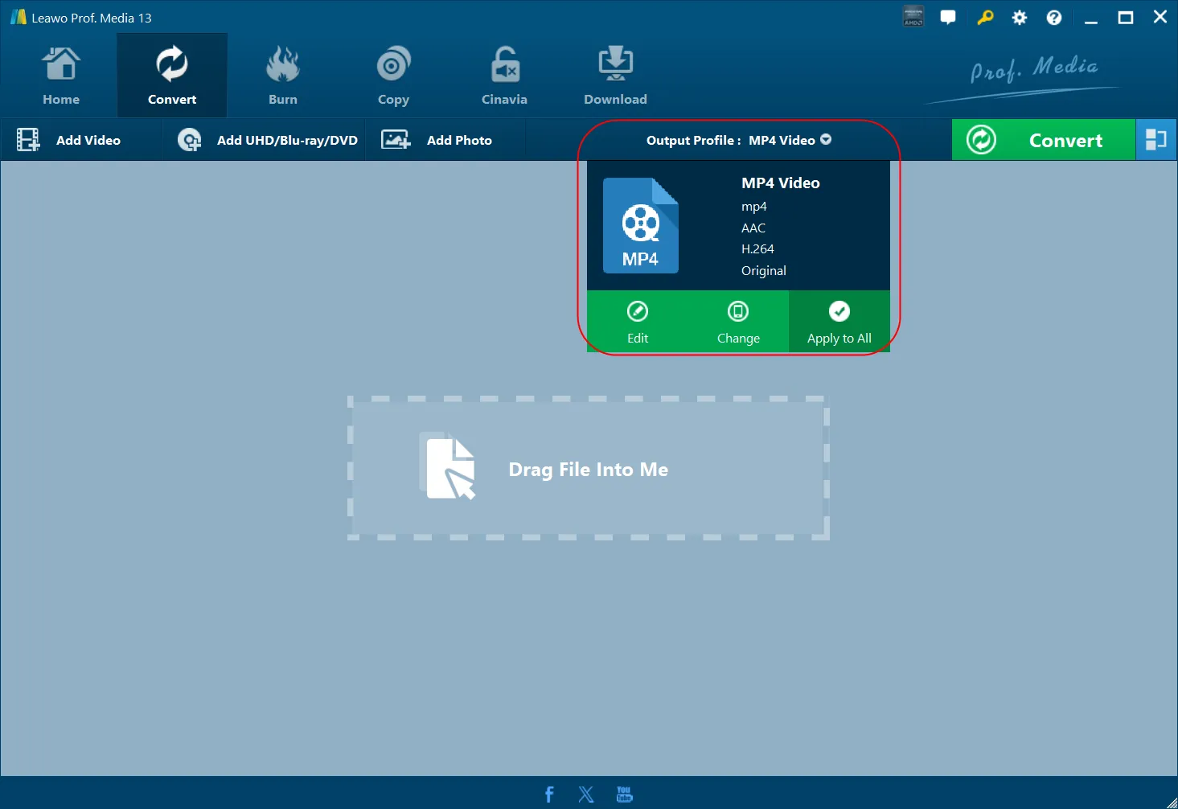Edit the MP4 Video profile settings

coord(638,322)
